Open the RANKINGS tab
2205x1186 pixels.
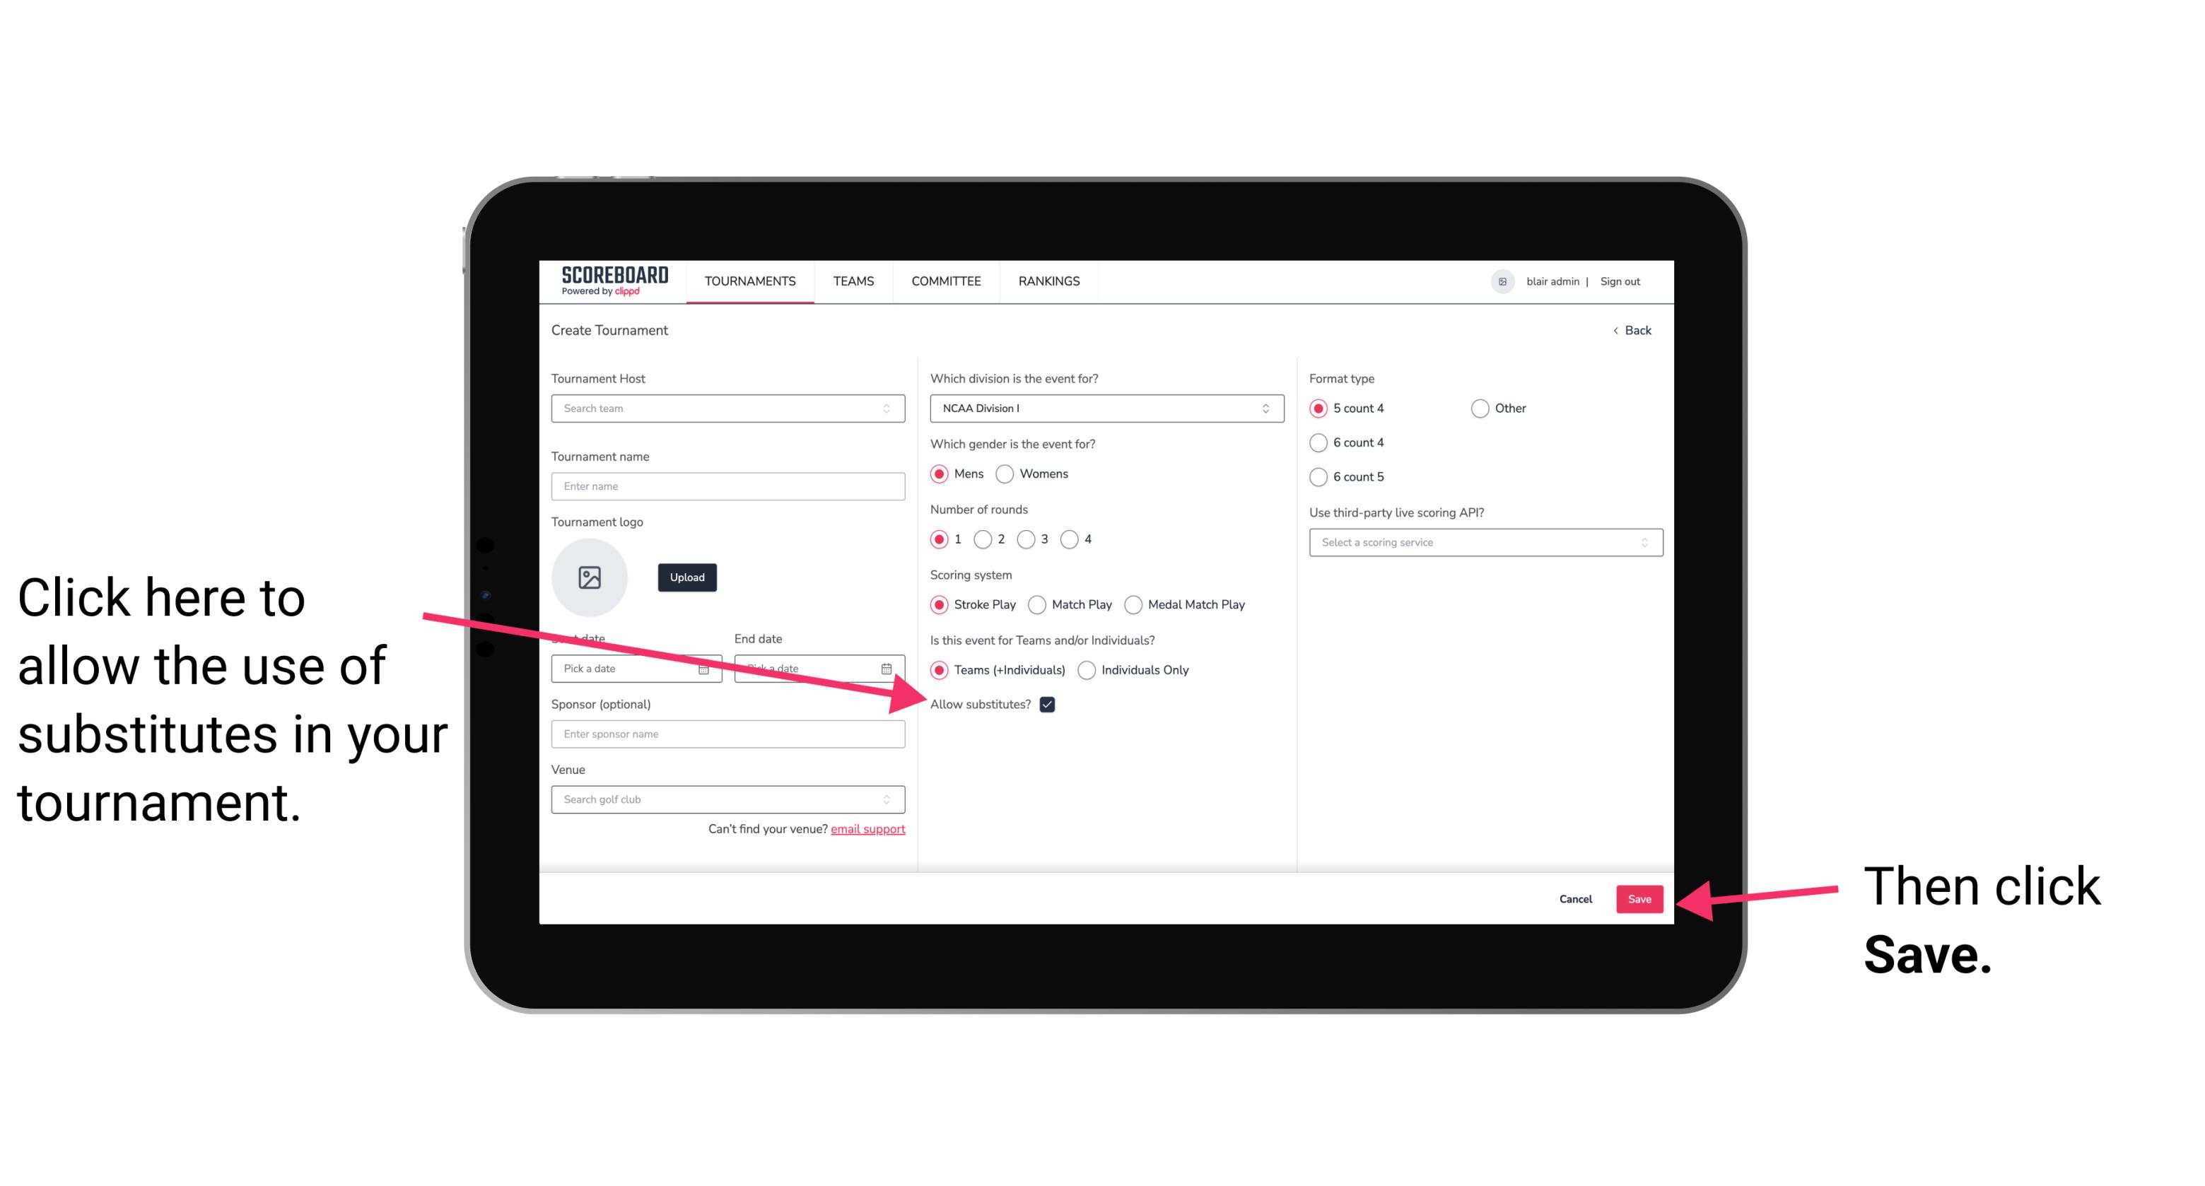point(1048,282)
